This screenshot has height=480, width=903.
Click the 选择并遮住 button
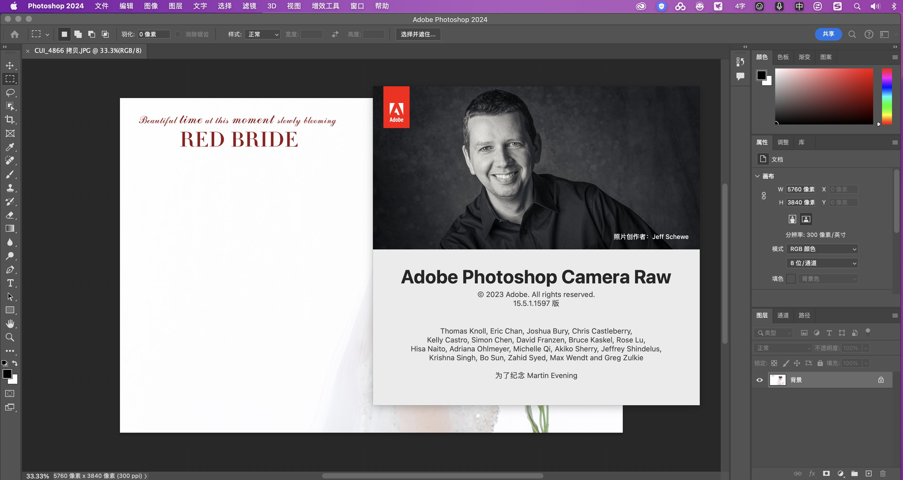click(x=418, y=34)
